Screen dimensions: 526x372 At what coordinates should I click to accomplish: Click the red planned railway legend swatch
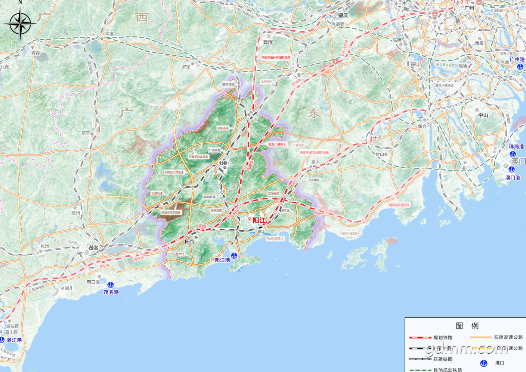(x=420, y=338)
